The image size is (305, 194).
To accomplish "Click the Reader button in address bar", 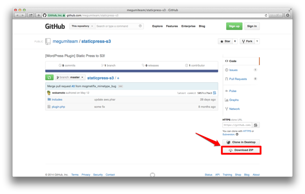I will click(275, 15).
